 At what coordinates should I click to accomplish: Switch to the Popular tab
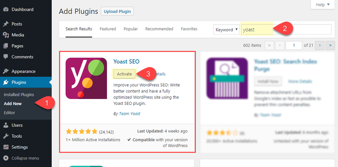tap(131, 29)
